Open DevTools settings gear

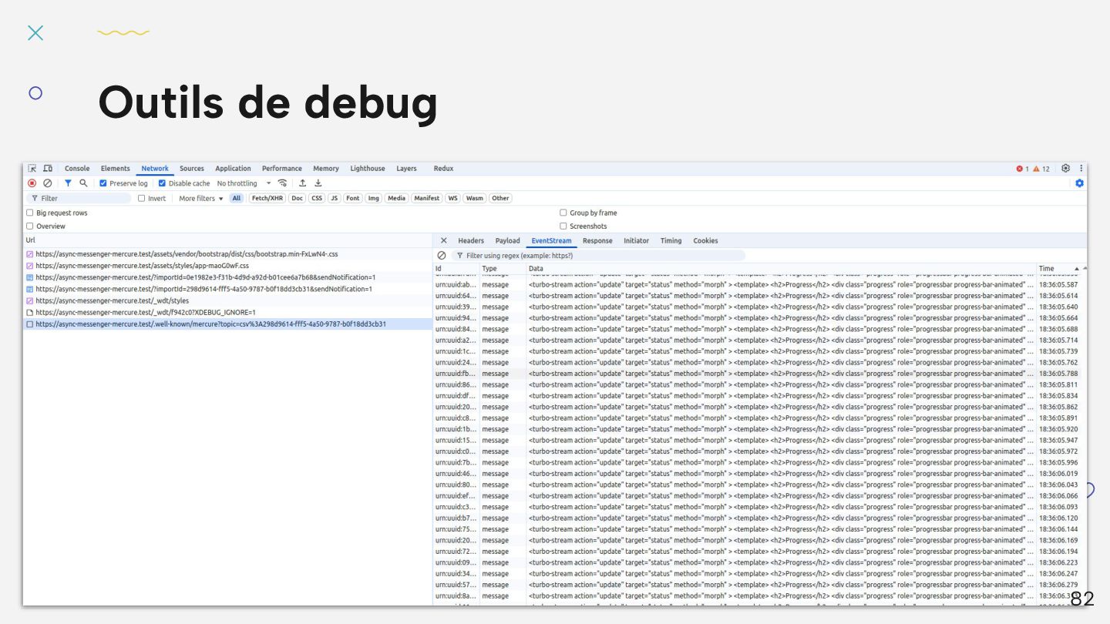click(x=1065, y=169)
